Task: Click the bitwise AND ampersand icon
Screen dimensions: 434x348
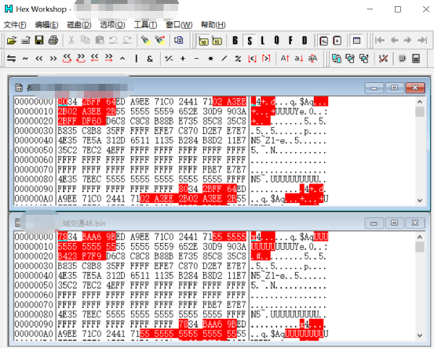Action: [x=150, y=59]
